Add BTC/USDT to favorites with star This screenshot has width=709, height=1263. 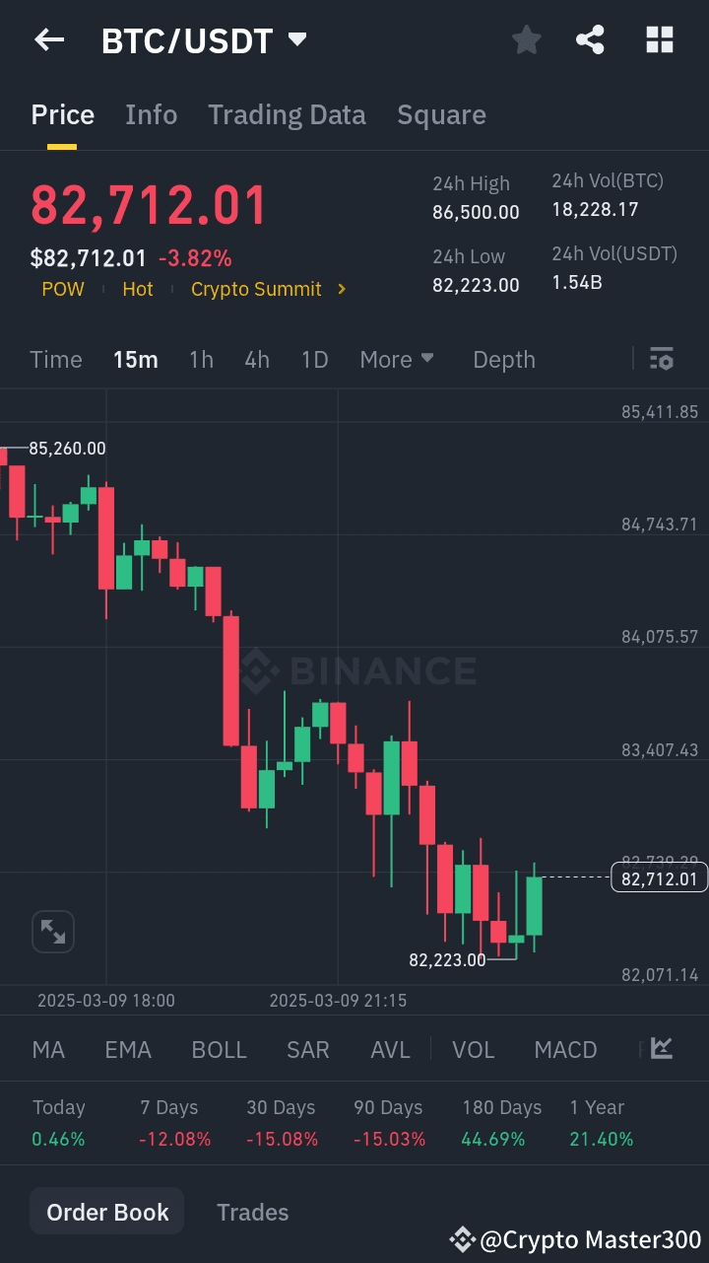click(x=527, y=40)
